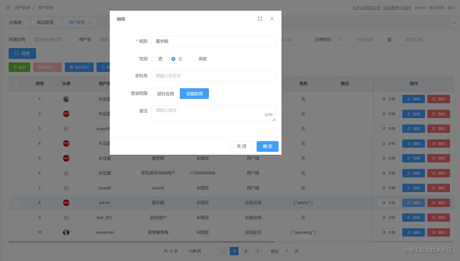This screenshot has height=261, width=460.
Task: Open 详情 for row 序号 2
Action: (x=389, y=114)
